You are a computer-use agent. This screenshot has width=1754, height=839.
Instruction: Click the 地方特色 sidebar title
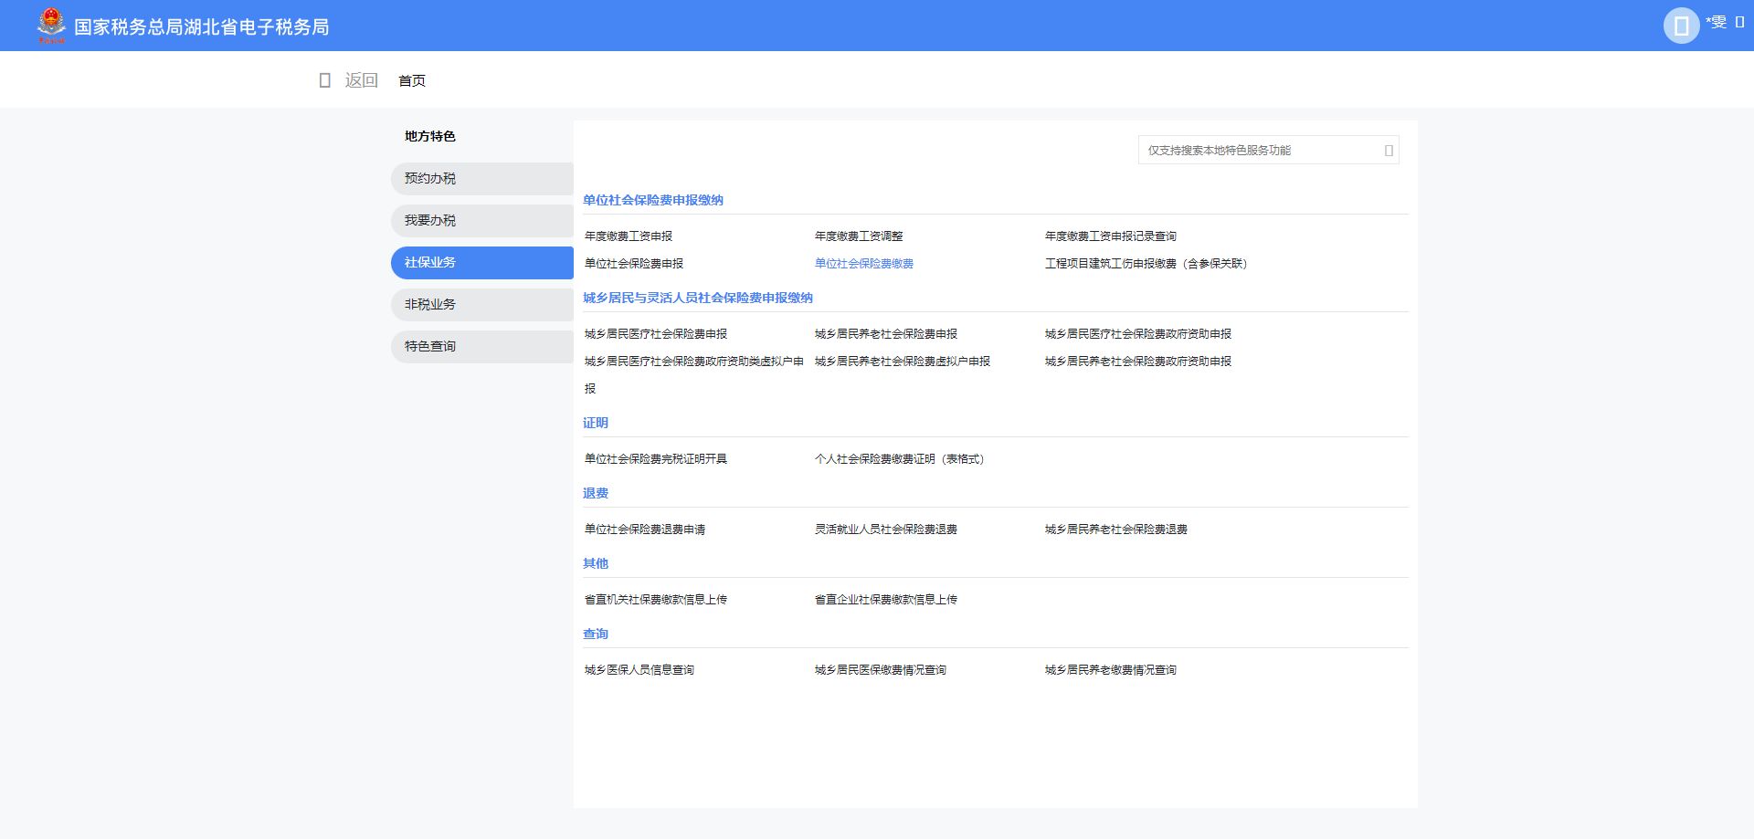pos(430,136)
